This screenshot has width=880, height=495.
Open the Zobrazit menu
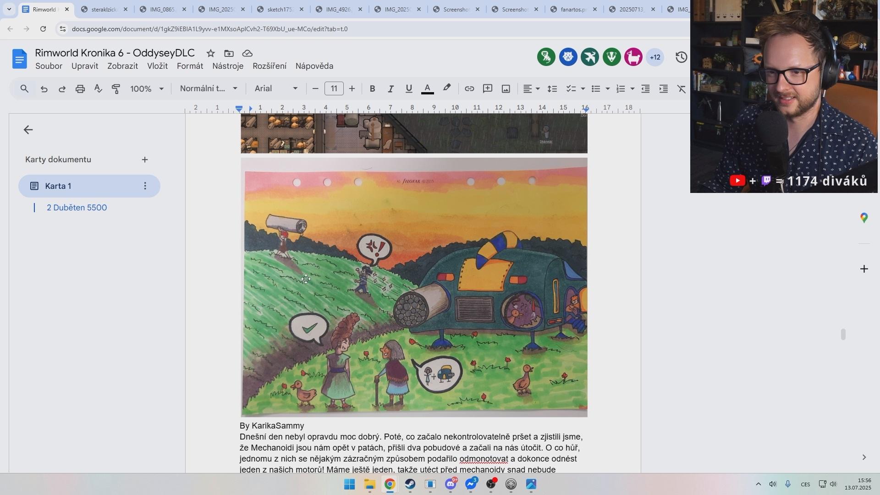122,66
